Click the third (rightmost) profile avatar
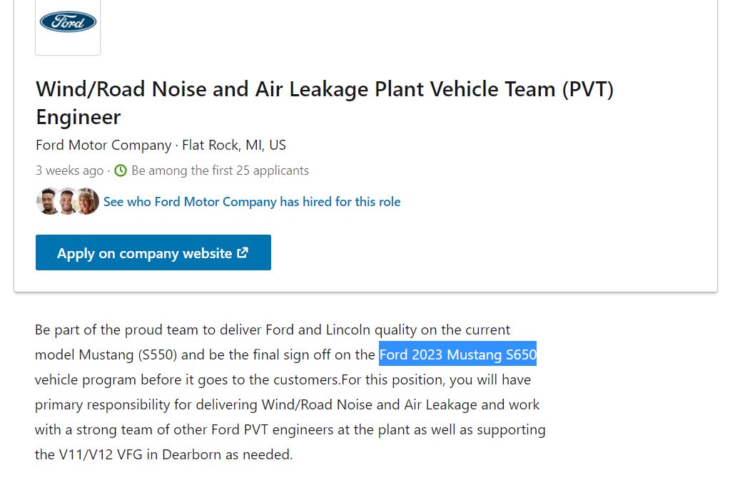 (86, 202)
